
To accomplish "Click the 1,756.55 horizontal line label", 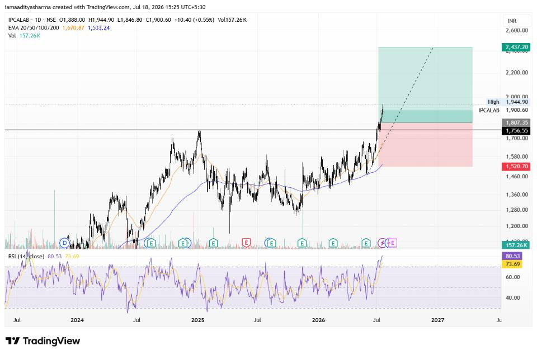I will [x=516, y=130].
